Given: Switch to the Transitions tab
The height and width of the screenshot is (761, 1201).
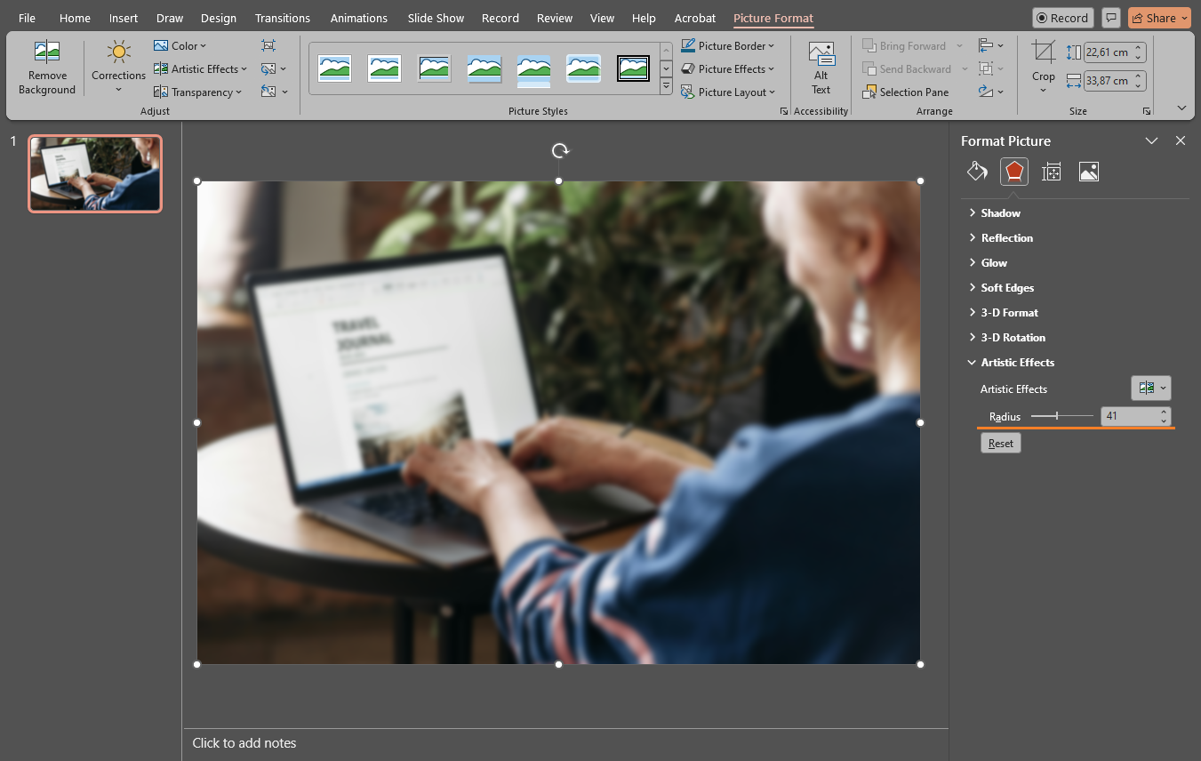Looking at the screenshot, I should 283,18.
